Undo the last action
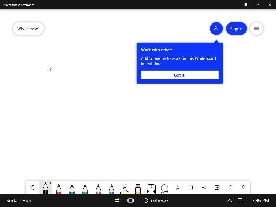Screen dimensions: 276x207 point(230,188)
